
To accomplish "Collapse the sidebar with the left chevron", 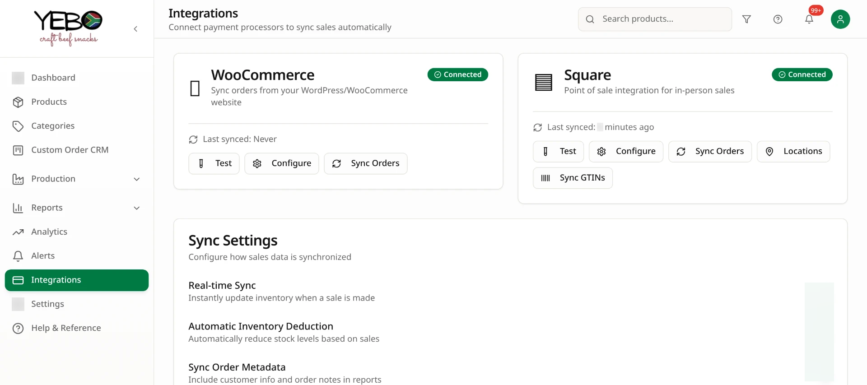I will pos(135,29).
